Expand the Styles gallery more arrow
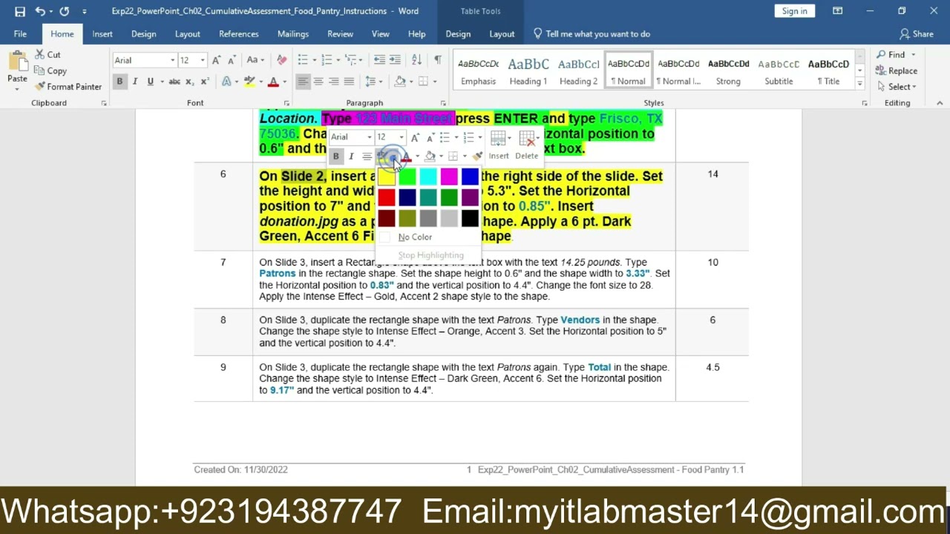The width and height of the screenshot is (950, 534). click(x=860, y=84)
